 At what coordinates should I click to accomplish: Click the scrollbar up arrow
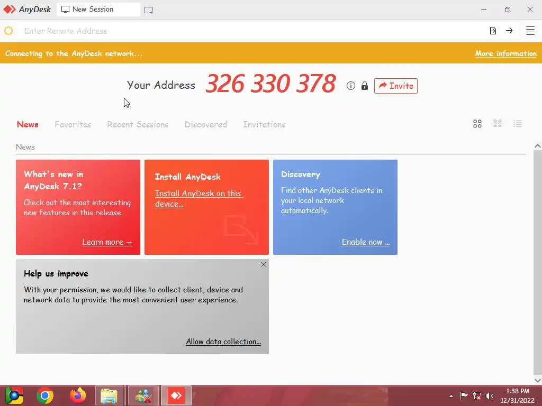pyautogui.click(x=538, y=146)
